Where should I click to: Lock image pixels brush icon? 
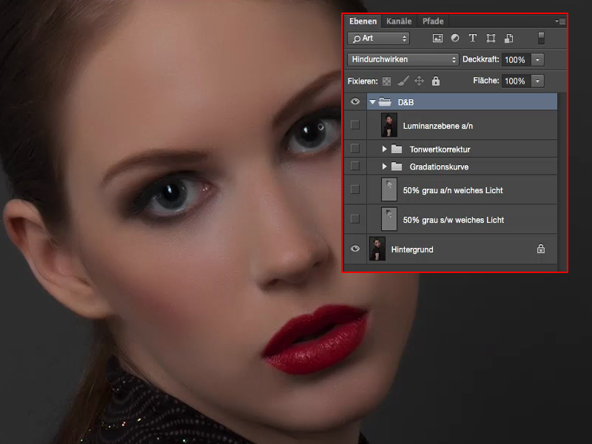pyautogui.click(x=403, y=81)
